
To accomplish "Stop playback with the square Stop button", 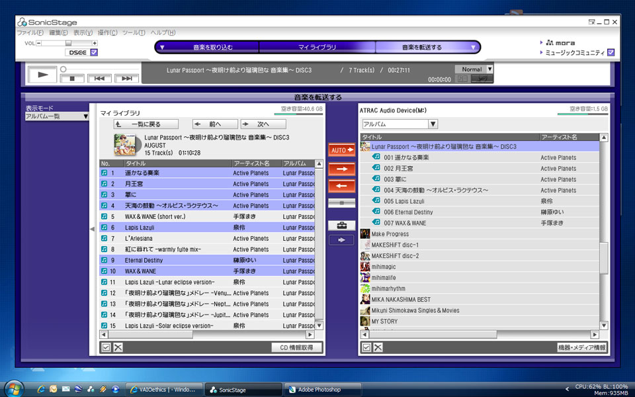I will pos(72,79).
